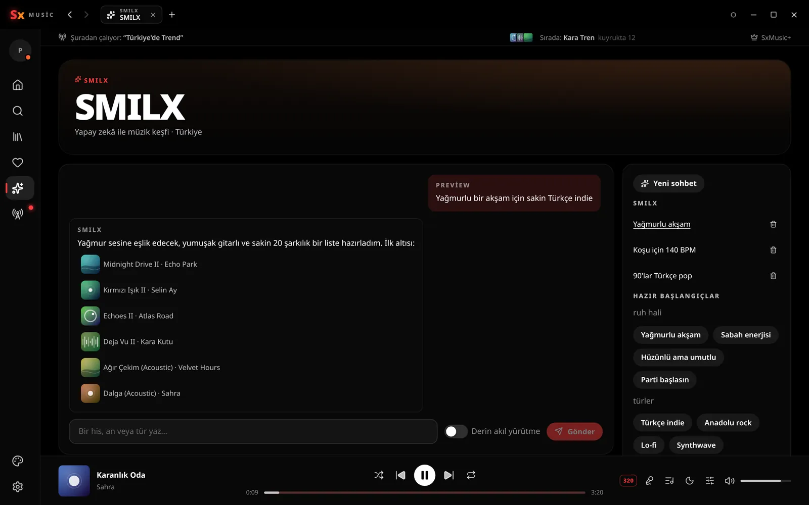Start a Yeni sohbet chat
The height and width of the screenshot is (505, 809).
click(668, 183)
